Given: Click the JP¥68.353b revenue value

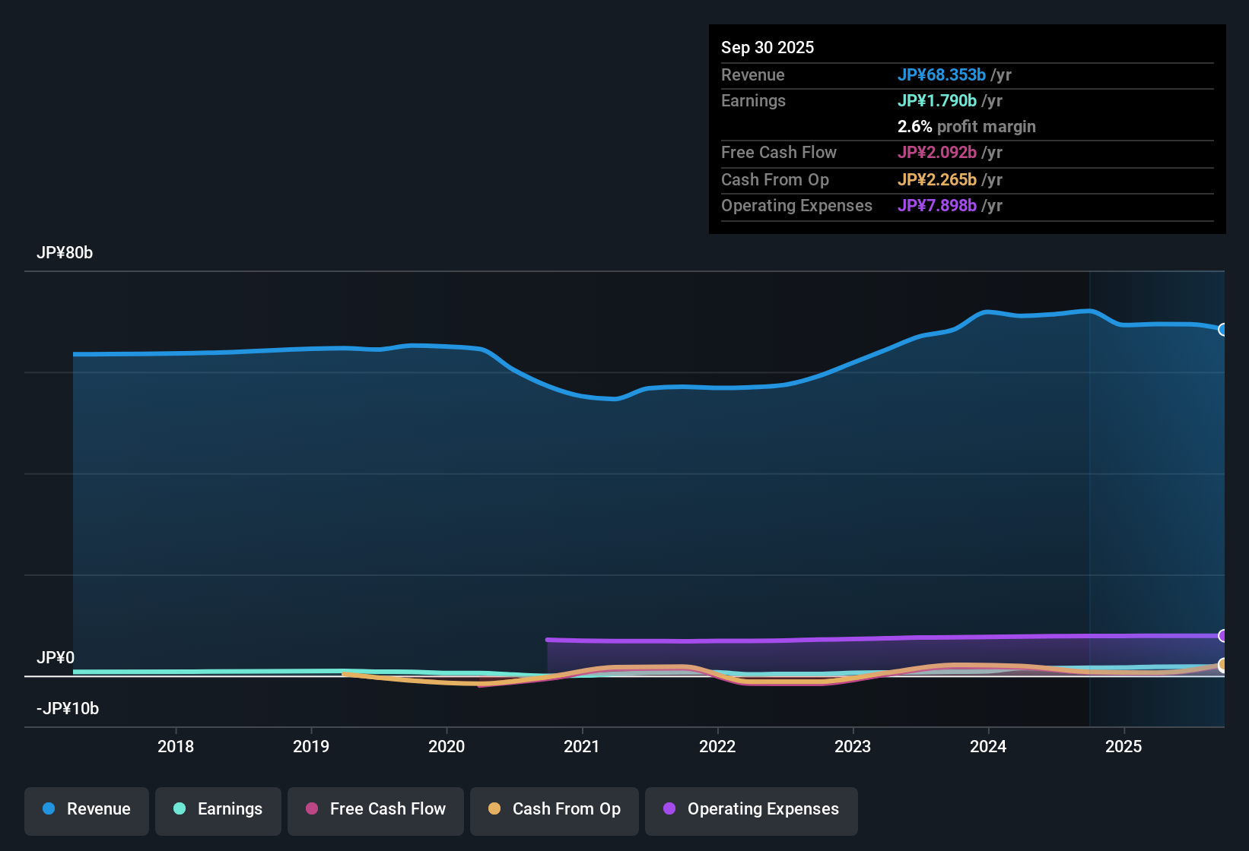Looking at the screenshot, I should pos(942,75).
